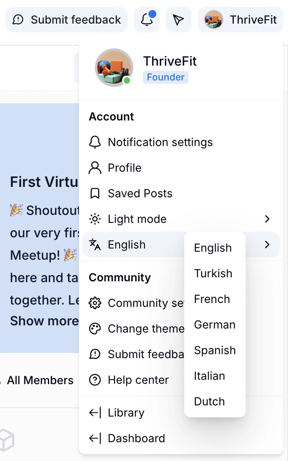Expand the Light mode submenu chevron

pos(267,219)
